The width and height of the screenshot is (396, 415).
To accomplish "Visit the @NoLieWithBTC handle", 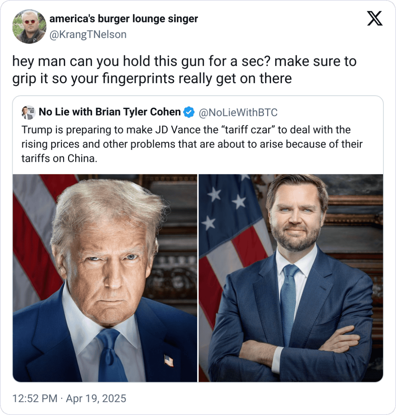I will [238, 113].
